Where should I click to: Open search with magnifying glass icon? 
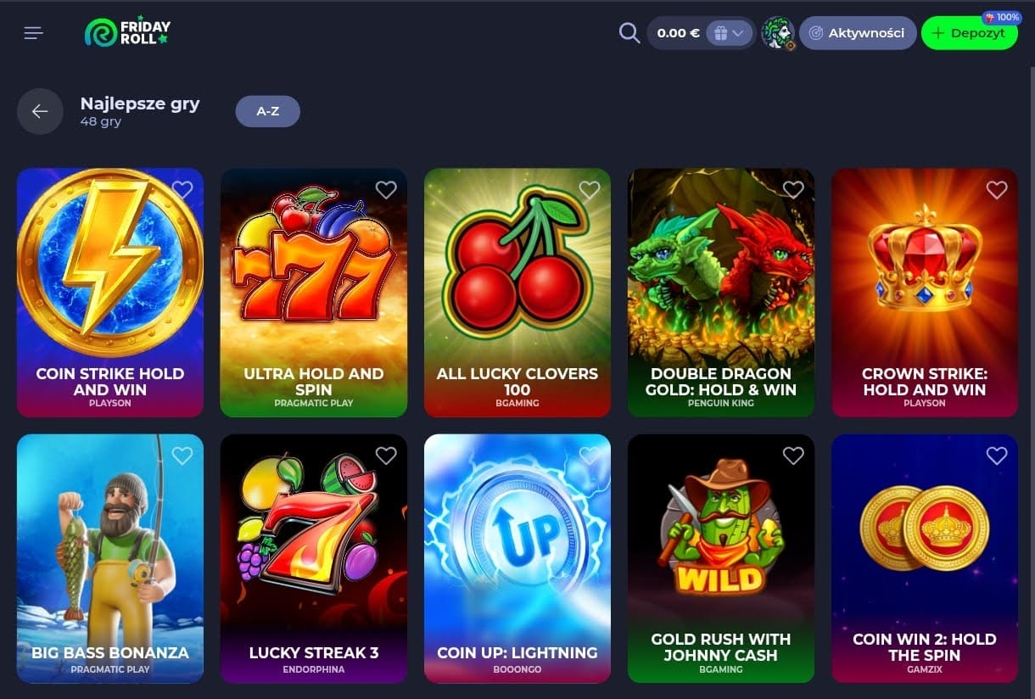tap(629, 33)
